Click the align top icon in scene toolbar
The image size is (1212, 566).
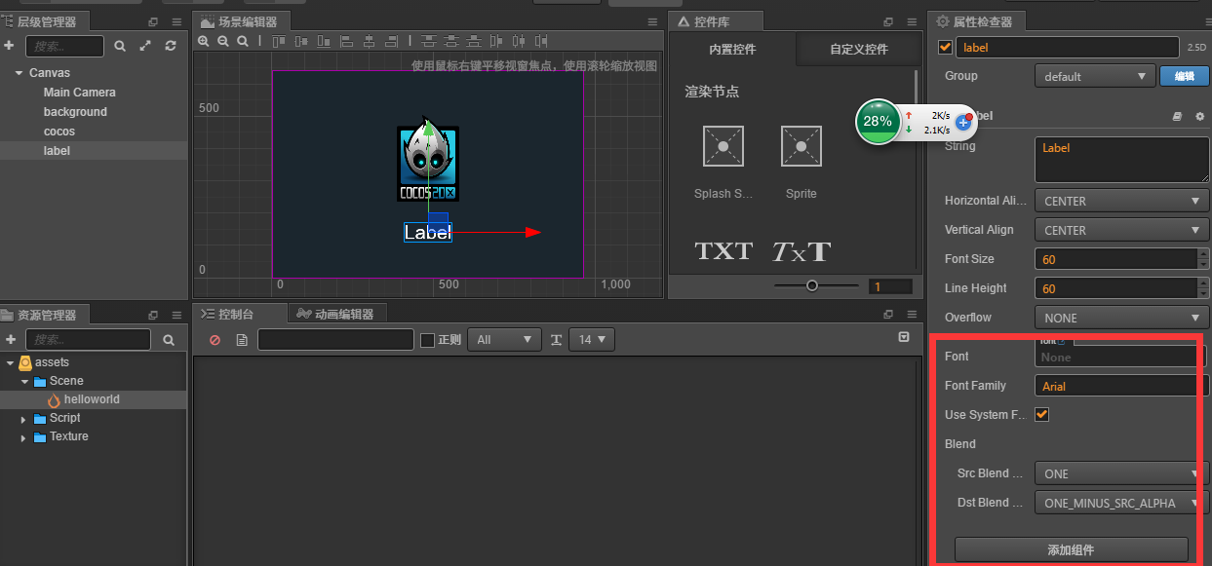pyautogui.click(x=279, y=41)
